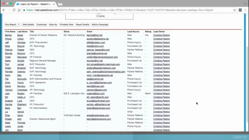
Task: Go to the browser home icon
Action: (x=19, y=10)
